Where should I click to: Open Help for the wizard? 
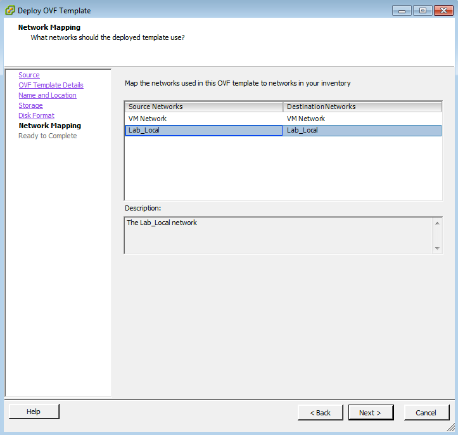click(x=34, y=412)
